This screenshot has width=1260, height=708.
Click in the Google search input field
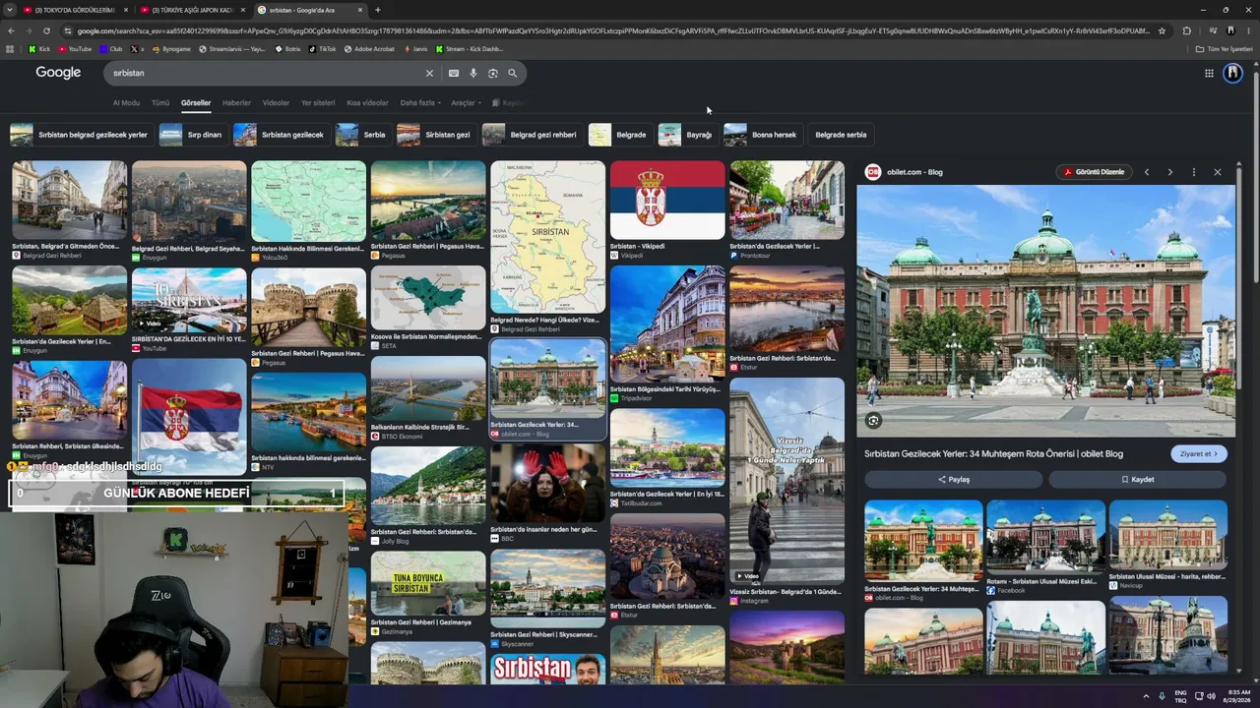(266, 73)
